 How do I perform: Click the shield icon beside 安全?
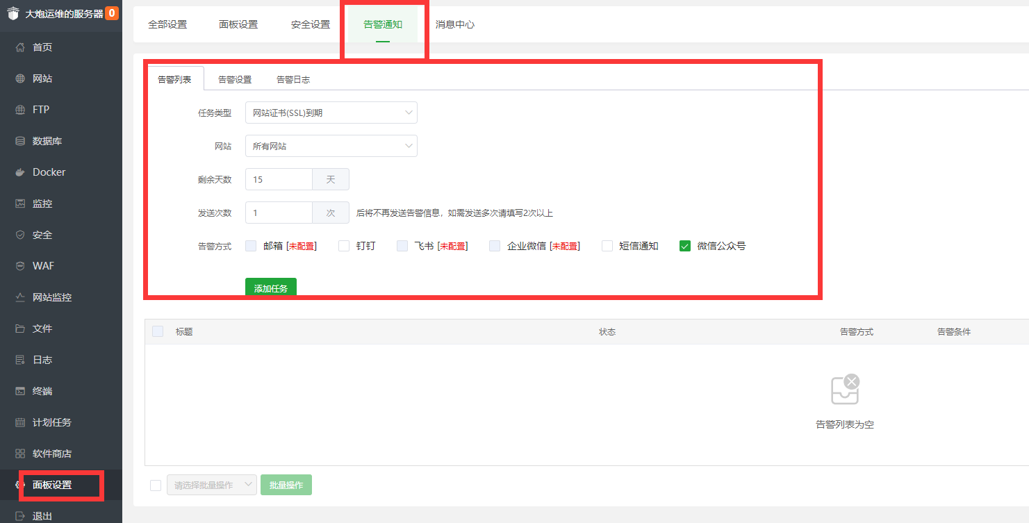20,235
